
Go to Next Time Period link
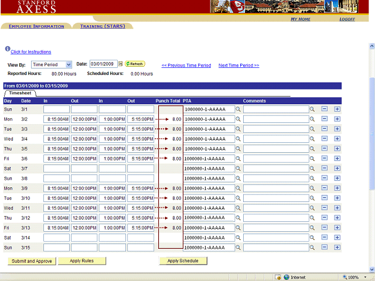pos(238,66)
